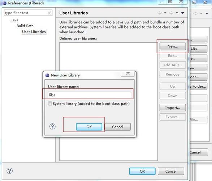Screen dimensions: 212x181
Task: Close the New User Library dialog
Action: tap(128, 74)
